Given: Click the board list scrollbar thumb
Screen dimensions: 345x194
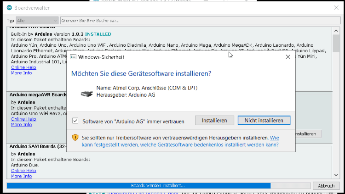Looking at the screenshot, I should pyautogui.click(x=336, y=43).
